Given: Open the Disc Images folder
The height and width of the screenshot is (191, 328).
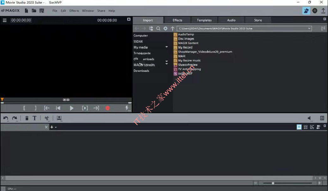Looking at the screenshot, I should (186, 39).
